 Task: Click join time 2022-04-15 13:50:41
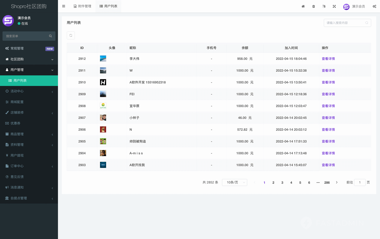(x=291, y=82)
